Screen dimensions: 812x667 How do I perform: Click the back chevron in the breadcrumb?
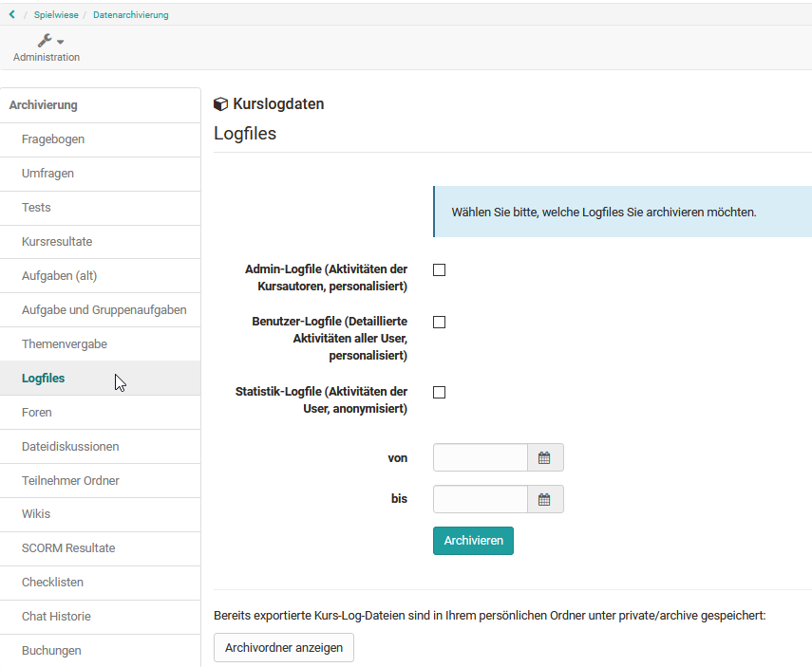pos(9,14)
